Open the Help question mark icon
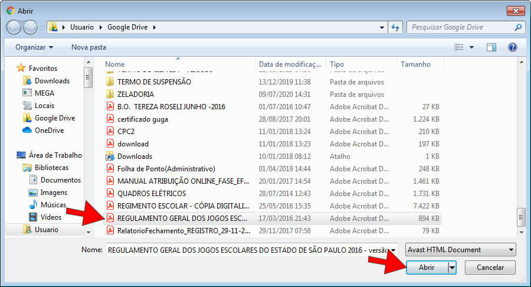531x287 pixels. tap(512, 47)
